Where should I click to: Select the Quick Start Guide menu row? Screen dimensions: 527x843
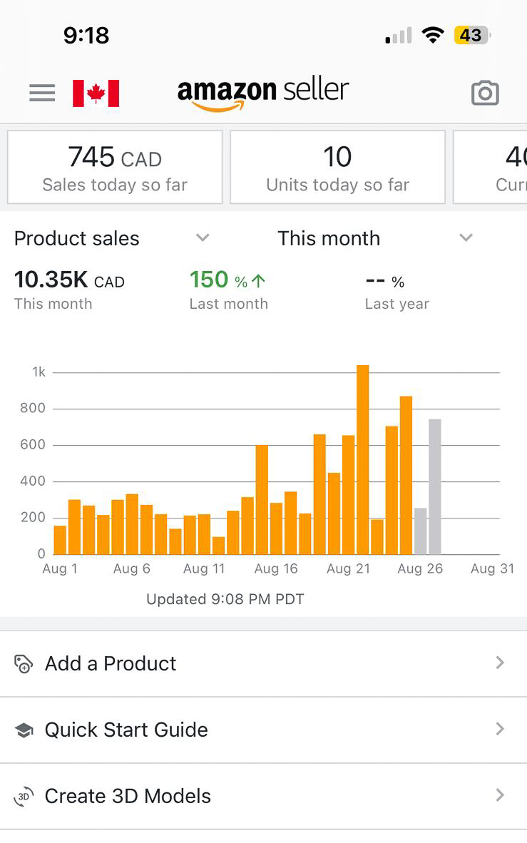click(263, 730)
